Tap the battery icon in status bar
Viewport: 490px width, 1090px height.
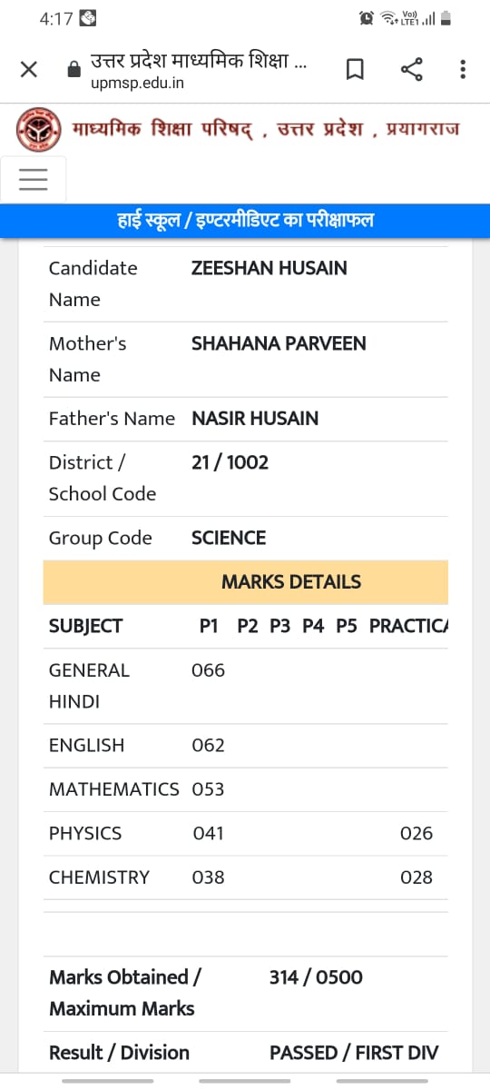click(446, 18)
